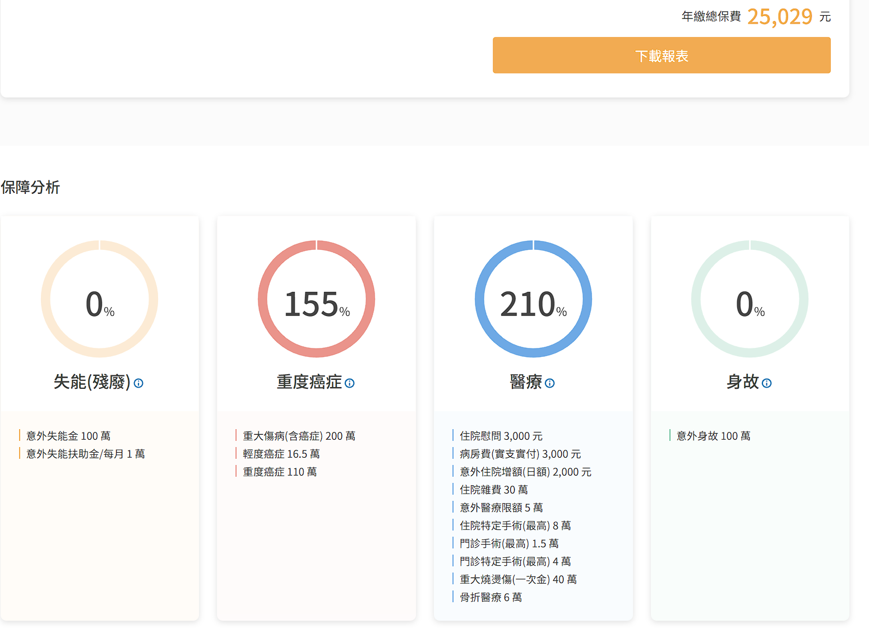Select 意外失能扶助金/每月 1 萬 entry
Viewport: 869px width, 628px height.
[85, 454]
